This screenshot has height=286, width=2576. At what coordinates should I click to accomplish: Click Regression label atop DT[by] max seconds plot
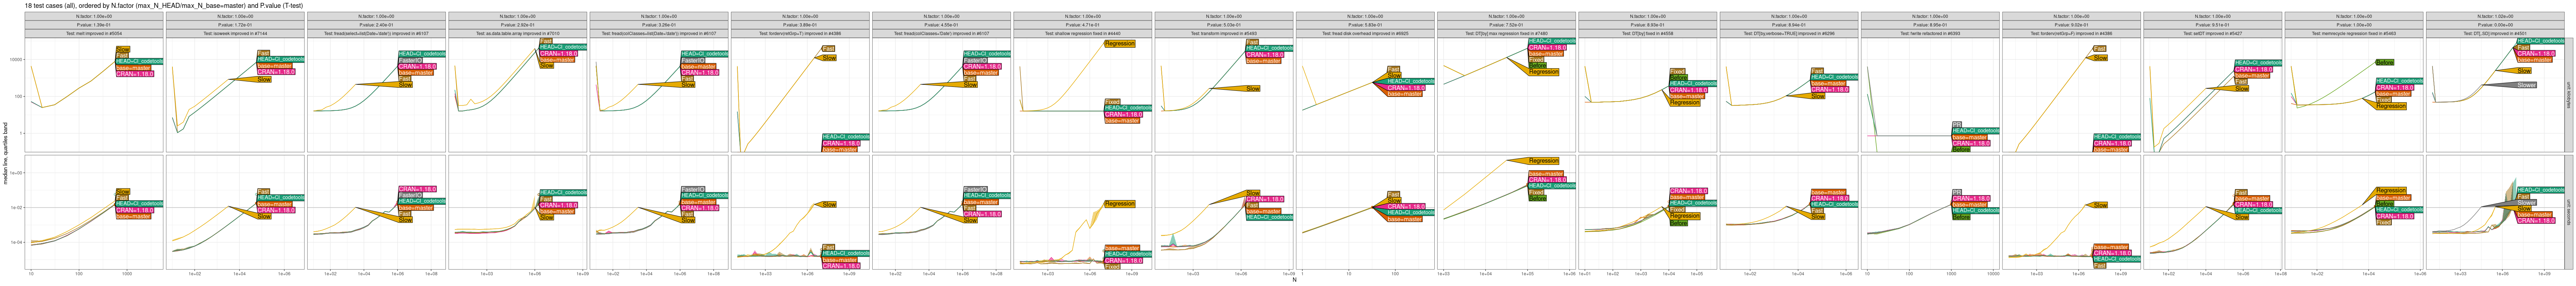1543,161
